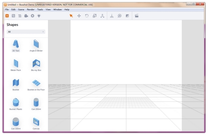The height and width of the screenshot is (135, 209).
Task: Open the Help menu
Action: [67, 9]
